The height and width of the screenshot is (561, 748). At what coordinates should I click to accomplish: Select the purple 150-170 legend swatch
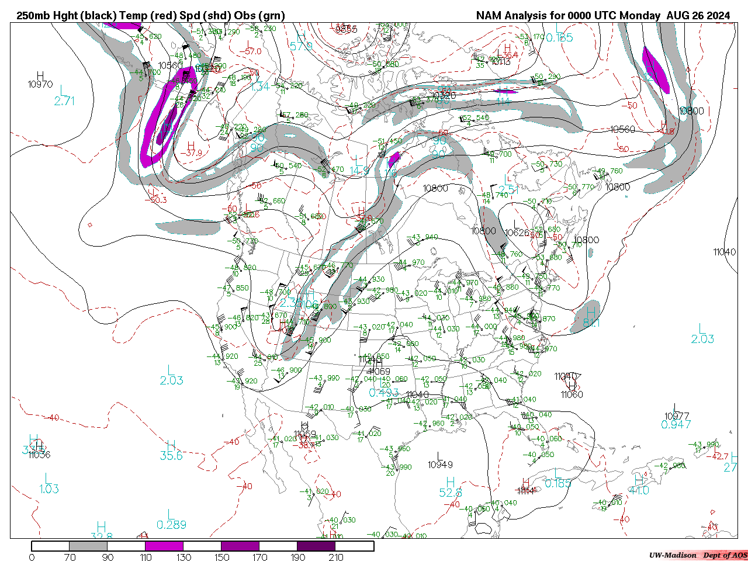(240, 546)
